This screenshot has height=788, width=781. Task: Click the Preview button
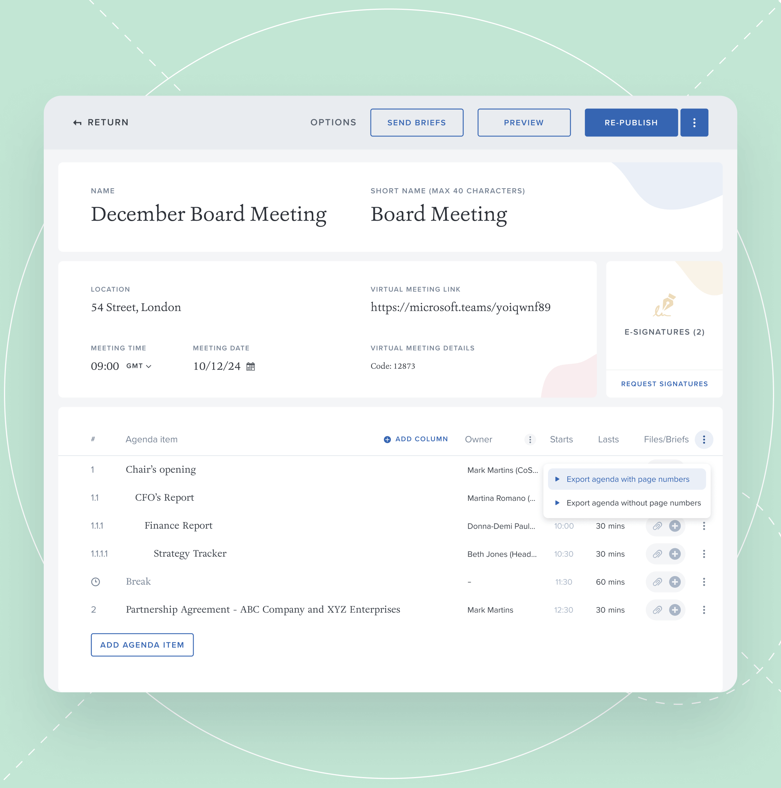pyautogui.click(x=523, y=122)
